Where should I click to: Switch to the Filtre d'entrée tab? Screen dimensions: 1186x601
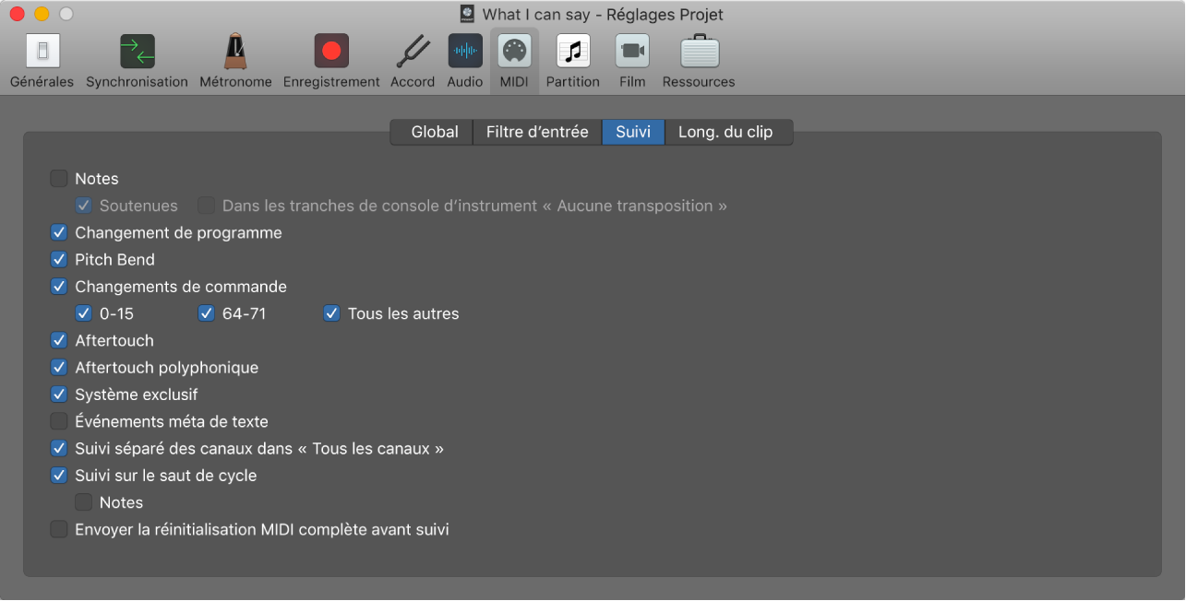point(537,132)
